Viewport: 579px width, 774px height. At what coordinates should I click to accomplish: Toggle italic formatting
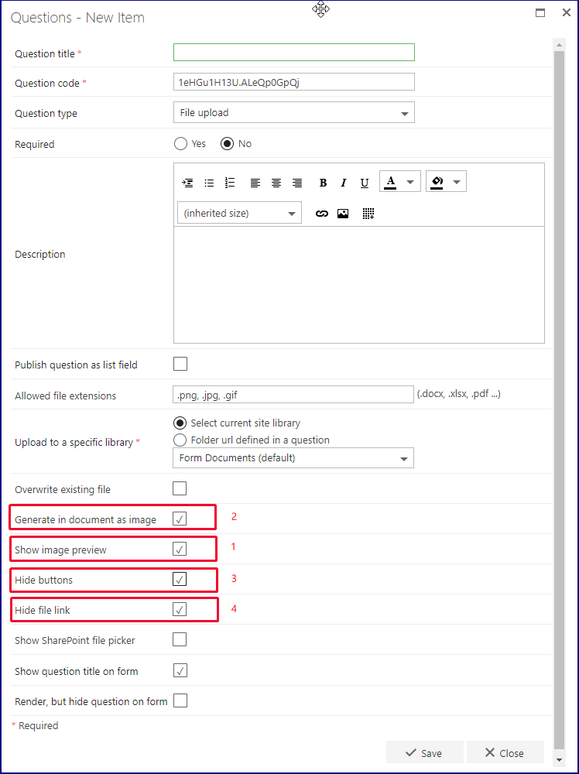coord(344,183)
